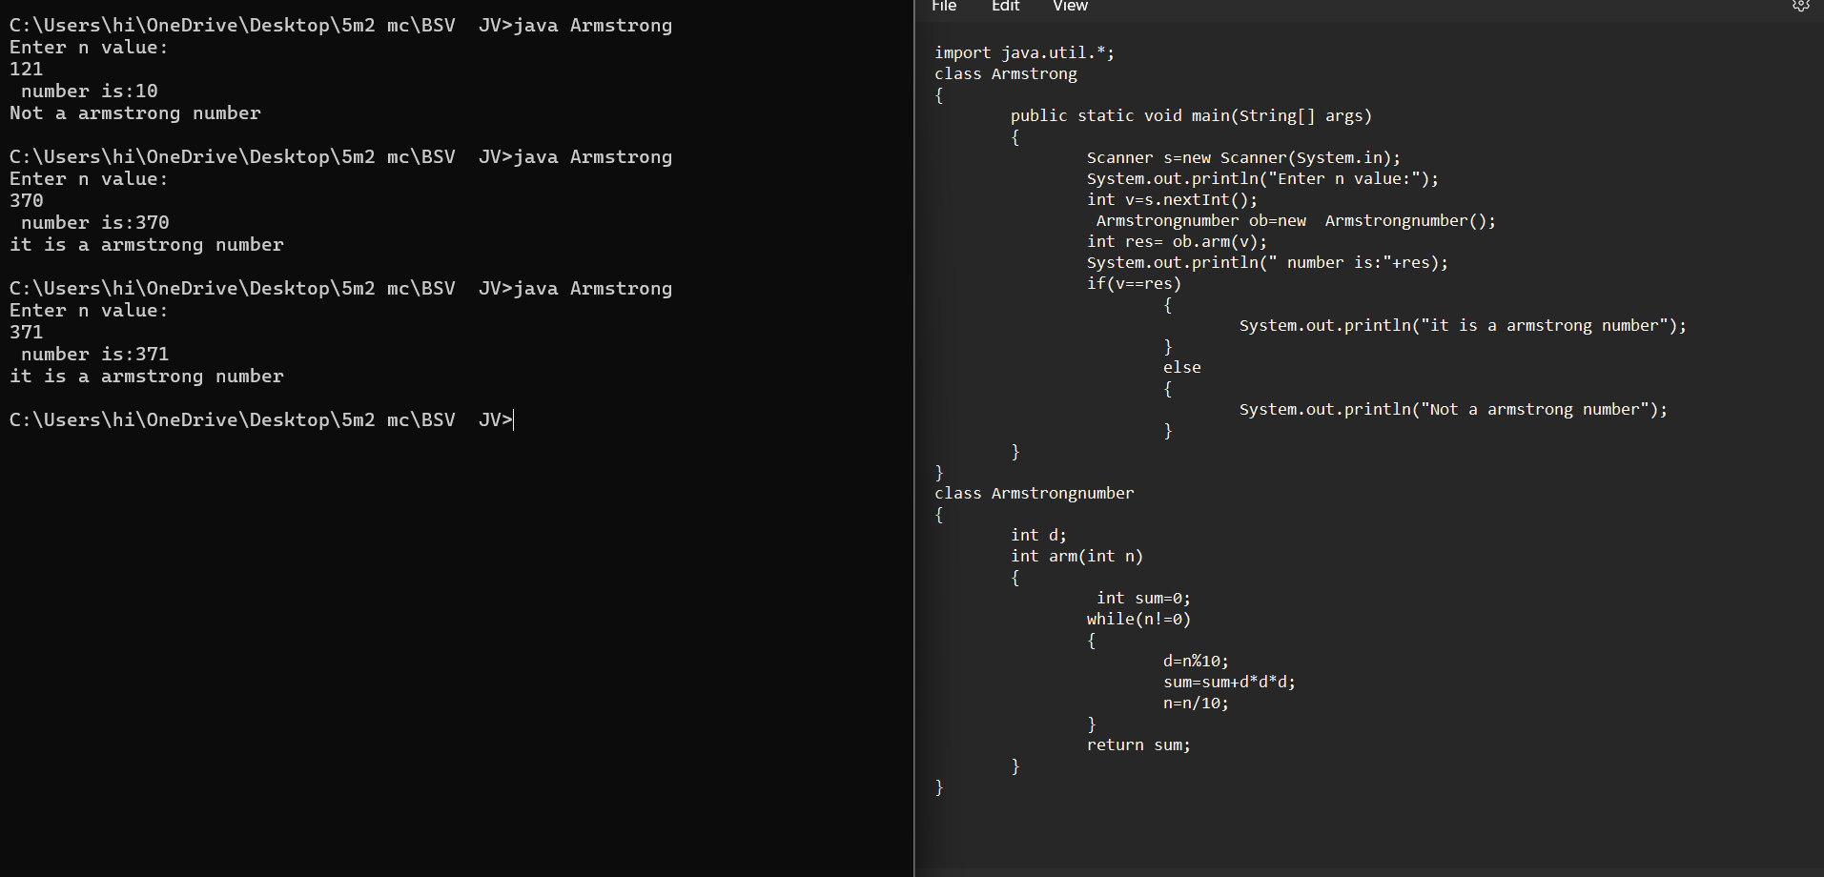Screen dimensions: 1824x877
Task: Click the 'it is a armstrong number' output
Action: (147, 244)
